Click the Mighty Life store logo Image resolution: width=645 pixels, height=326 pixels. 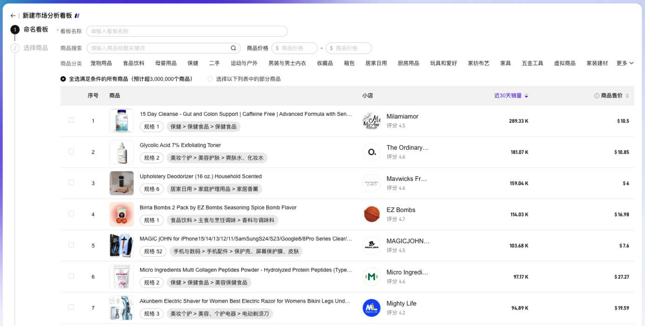(x=371, y=308)
